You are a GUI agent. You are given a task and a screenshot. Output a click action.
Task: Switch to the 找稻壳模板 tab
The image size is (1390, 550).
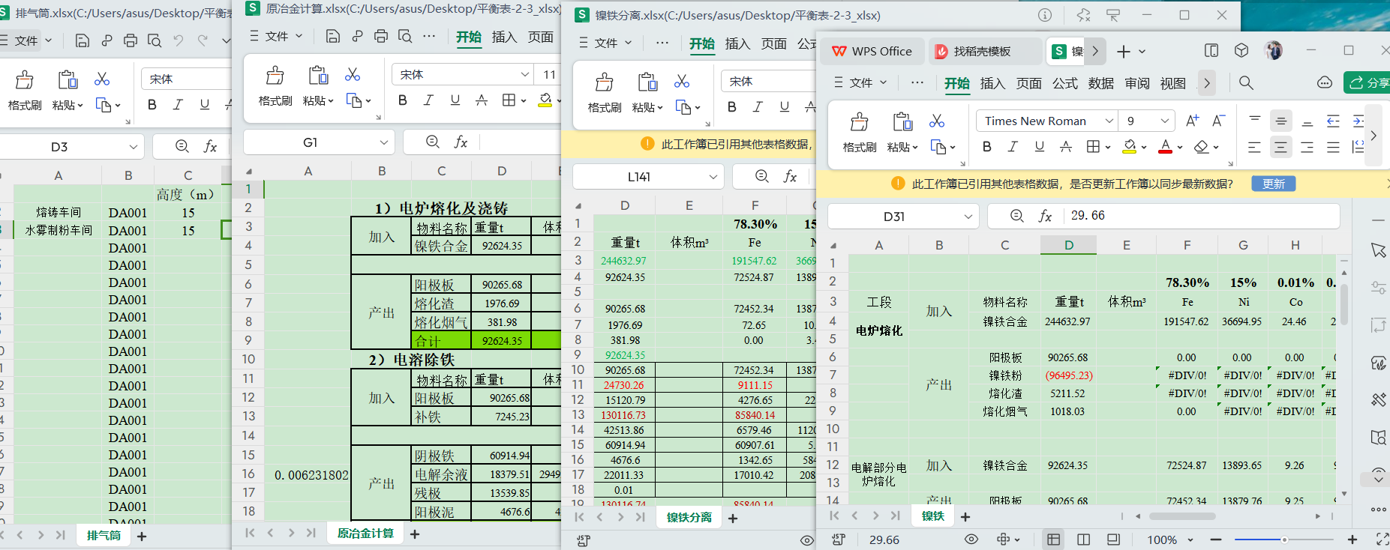coord(982,51)
